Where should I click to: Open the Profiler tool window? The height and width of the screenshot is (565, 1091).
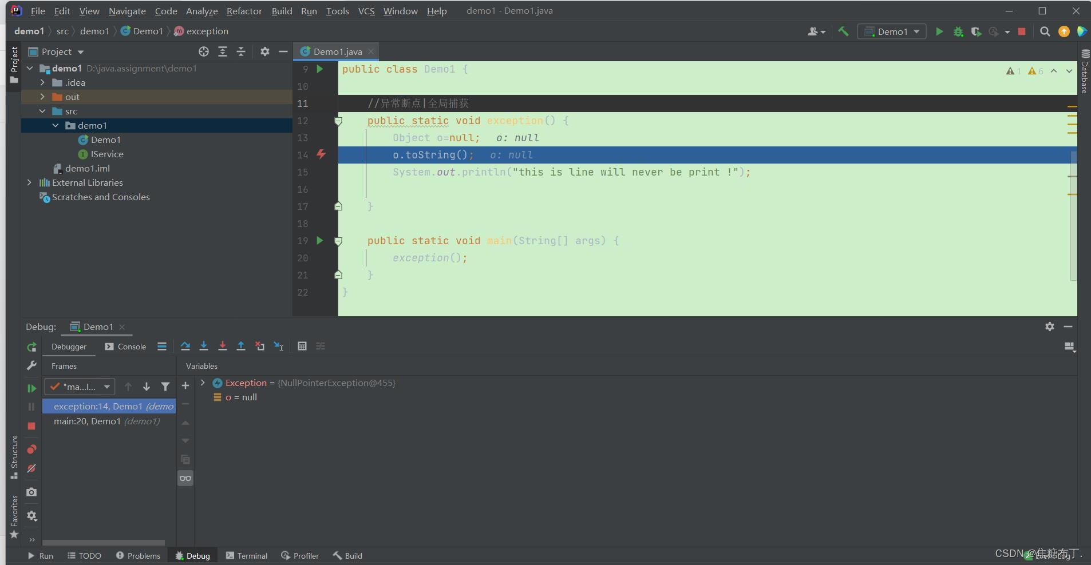click(x=300, y=556)
